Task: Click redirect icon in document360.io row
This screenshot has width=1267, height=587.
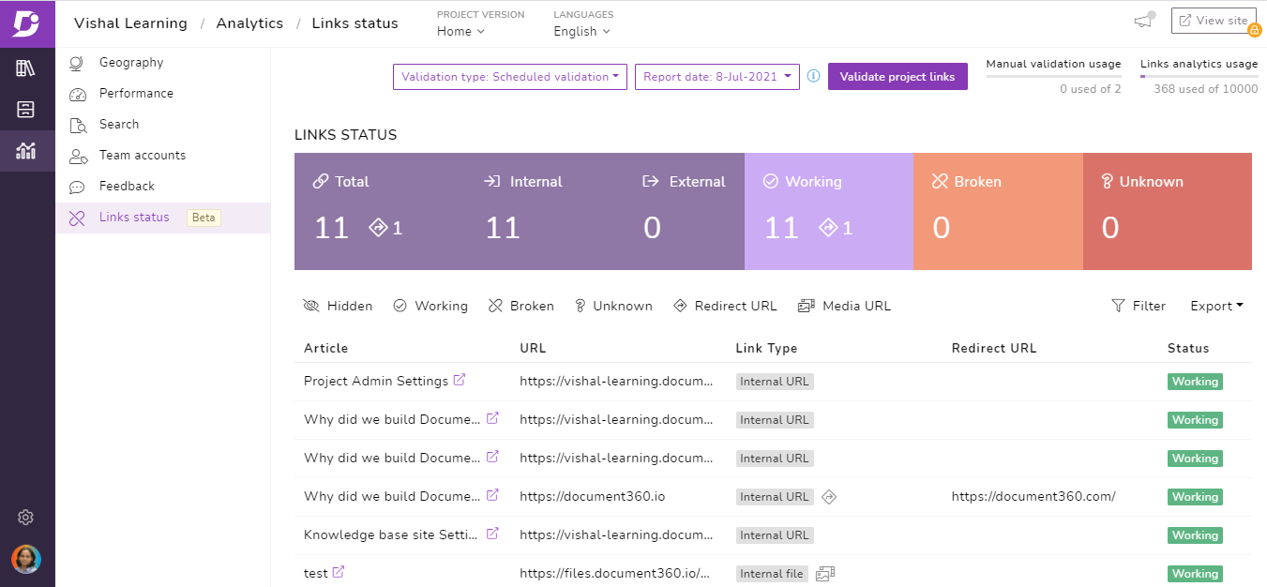Action: pos(828,497)
